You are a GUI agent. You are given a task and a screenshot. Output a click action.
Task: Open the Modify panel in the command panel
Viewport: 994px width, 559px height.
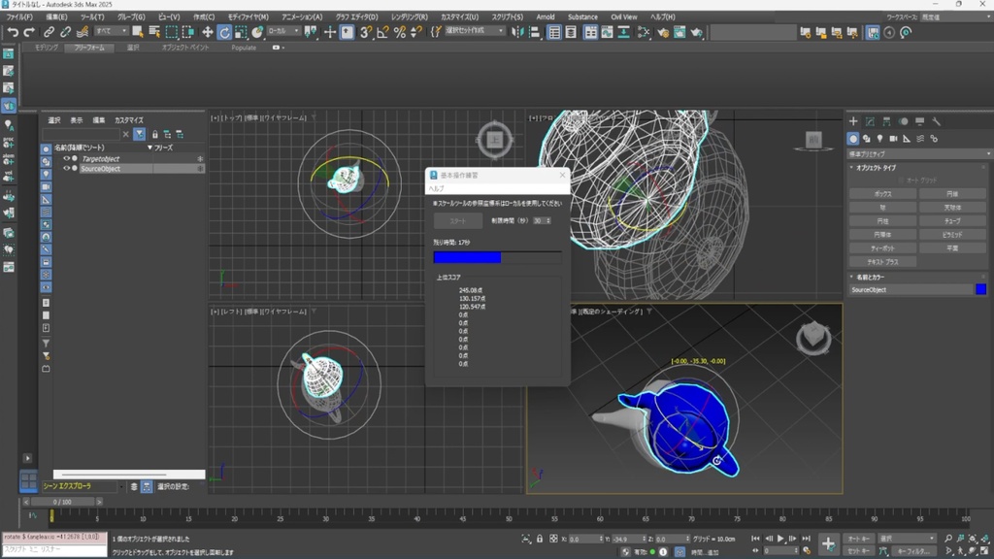pos(871,121)
